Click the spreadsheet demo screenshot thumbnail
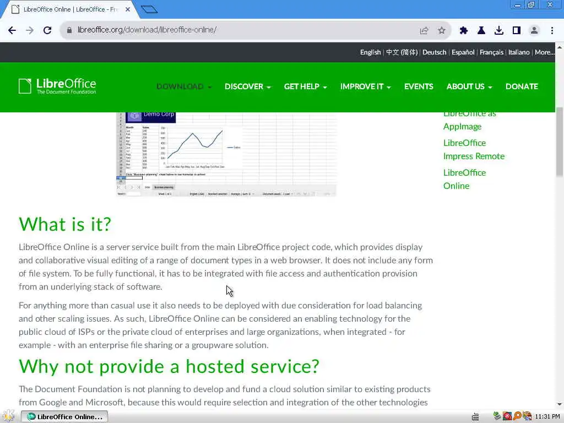Image resolution: width=564 pixels, height=423 pixels. (226, 154)
